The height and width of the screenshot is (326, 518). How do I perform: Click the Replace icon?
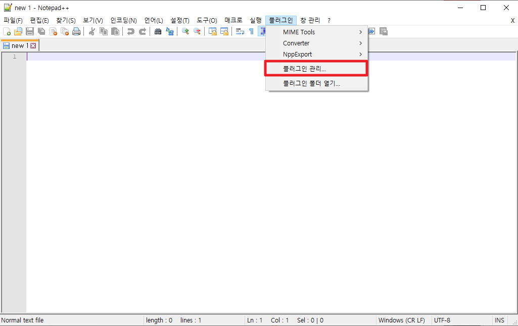click(170, 31)
